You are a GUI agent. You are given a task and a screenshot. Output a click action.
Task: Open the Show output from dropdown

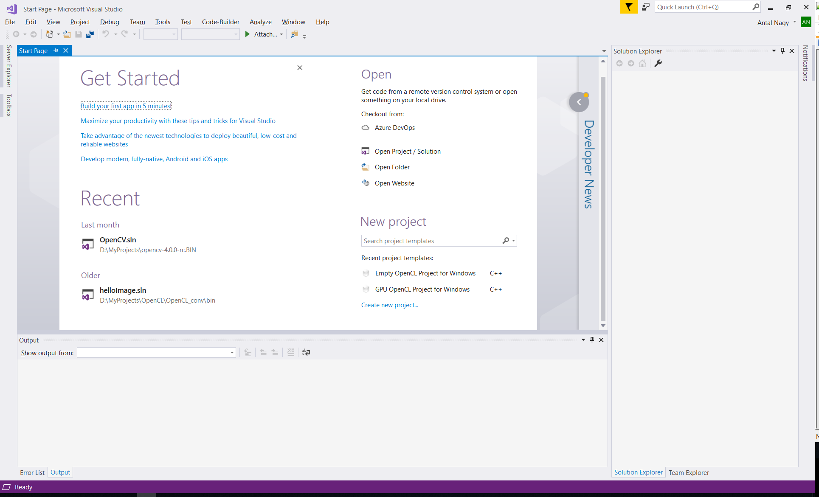pos(231,352)
